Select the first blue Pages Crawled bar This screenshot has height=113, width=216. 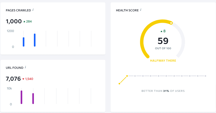point(24,42)
